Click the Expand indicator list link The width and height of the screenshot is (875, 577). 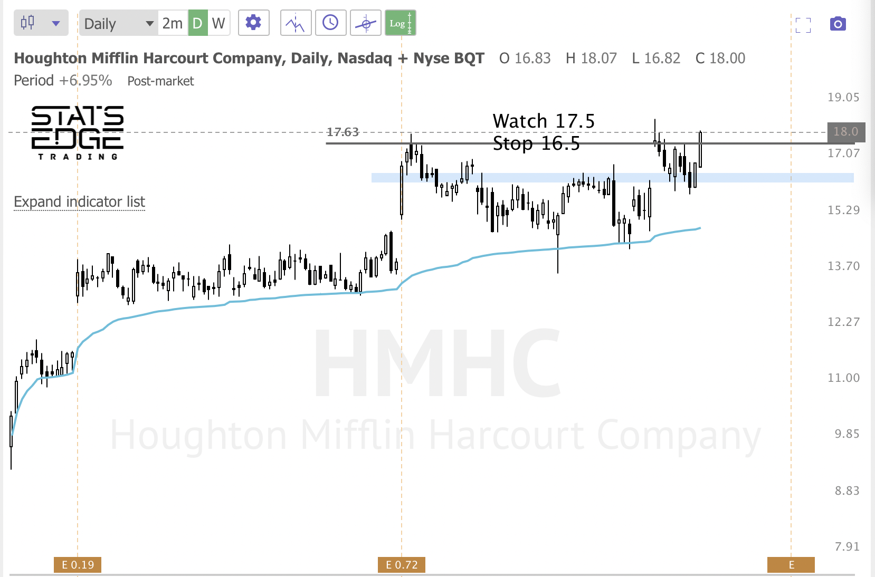click(x=79, y=202)
